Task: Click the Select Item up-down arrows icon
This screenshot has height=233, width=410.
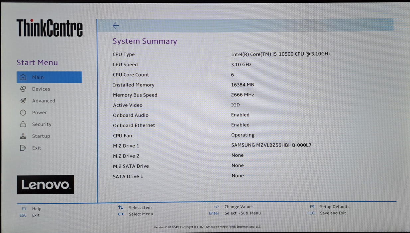Action: pos(121,207)
